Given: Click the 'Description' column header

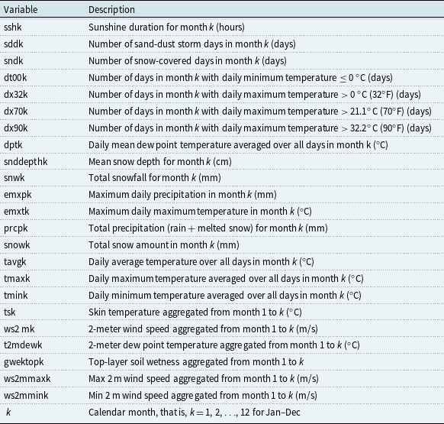Looking at the screenshot, I should 111,10.
